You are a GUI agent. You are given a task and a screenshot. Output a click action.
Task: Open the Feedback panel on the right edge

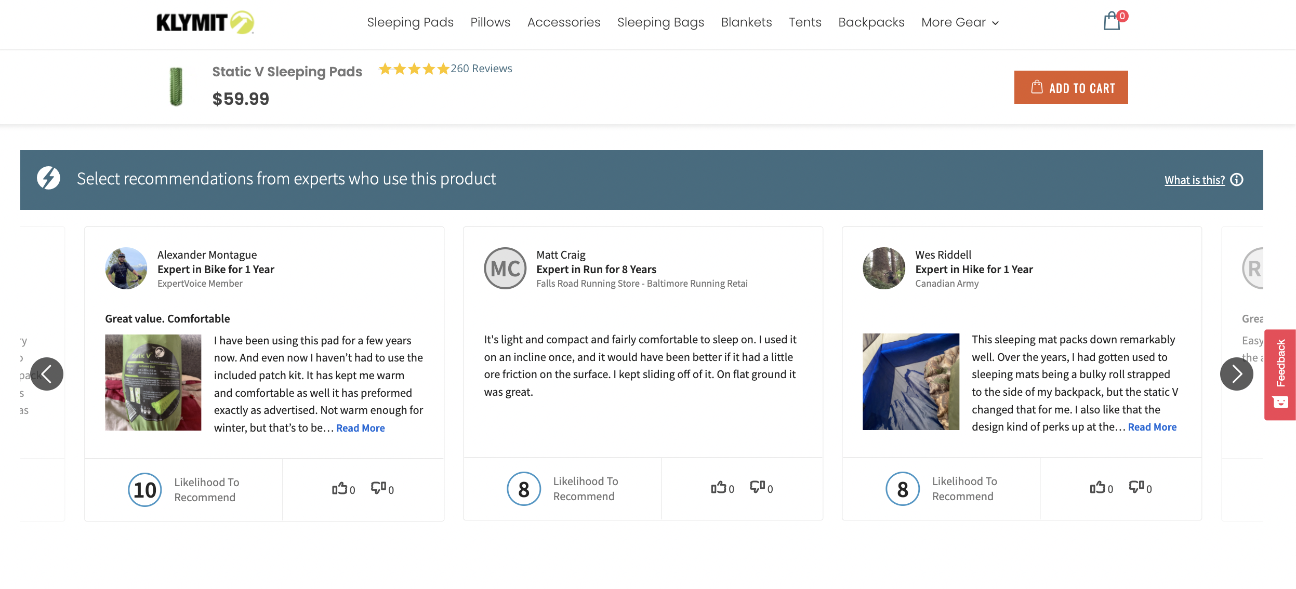[x=1281, y=373]
